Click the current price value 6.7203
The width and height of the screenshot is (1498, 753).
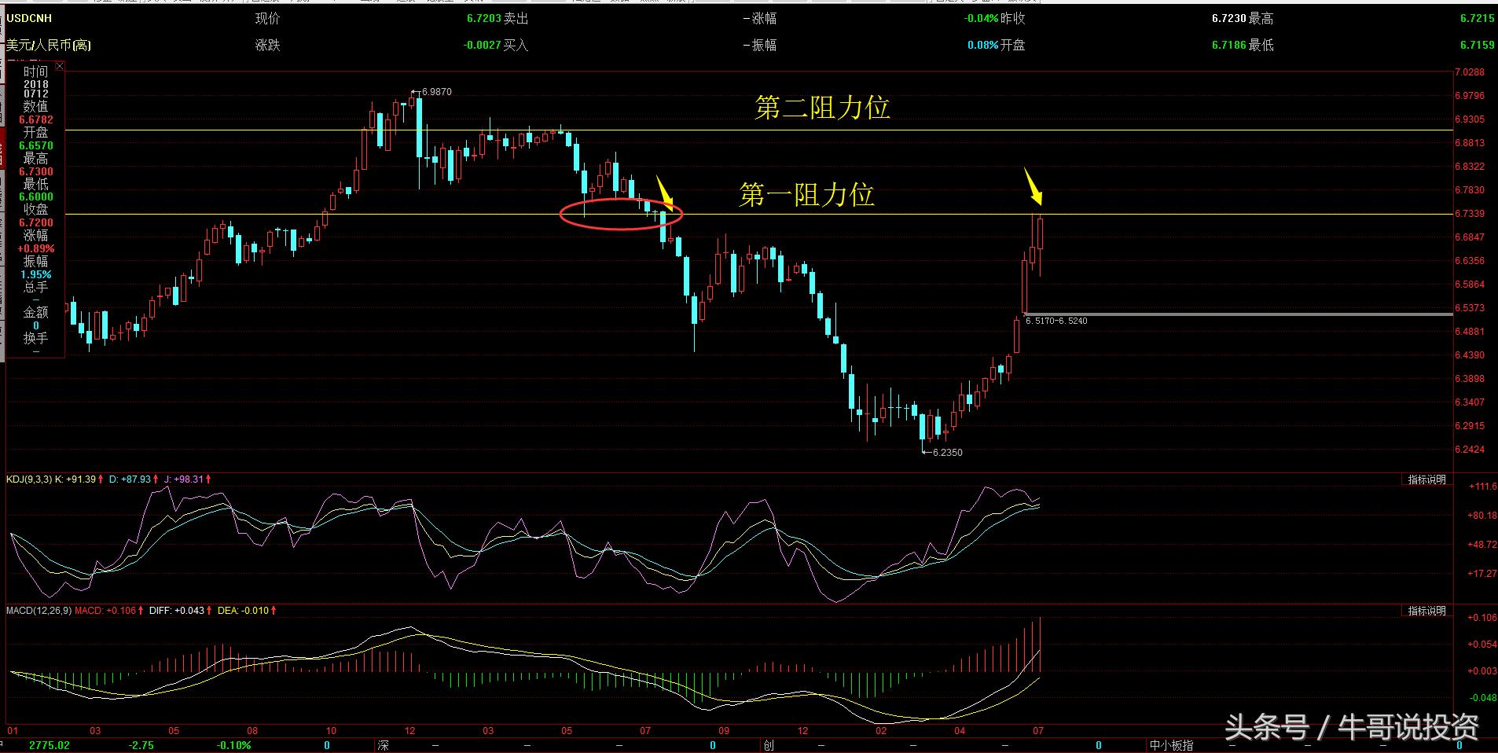[x=483, y=18]
